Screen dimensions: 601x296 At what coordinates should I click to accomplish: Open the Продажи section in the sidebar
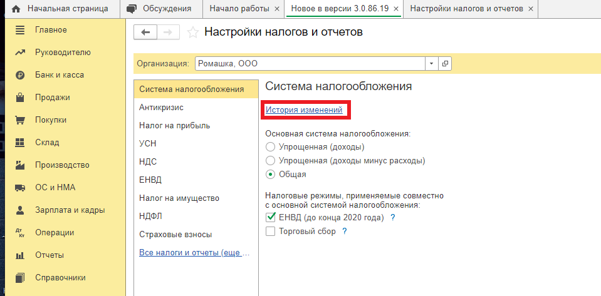click(52, 98)
